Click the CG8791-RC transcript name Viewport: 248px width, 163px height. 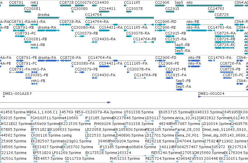click(26, 33)
